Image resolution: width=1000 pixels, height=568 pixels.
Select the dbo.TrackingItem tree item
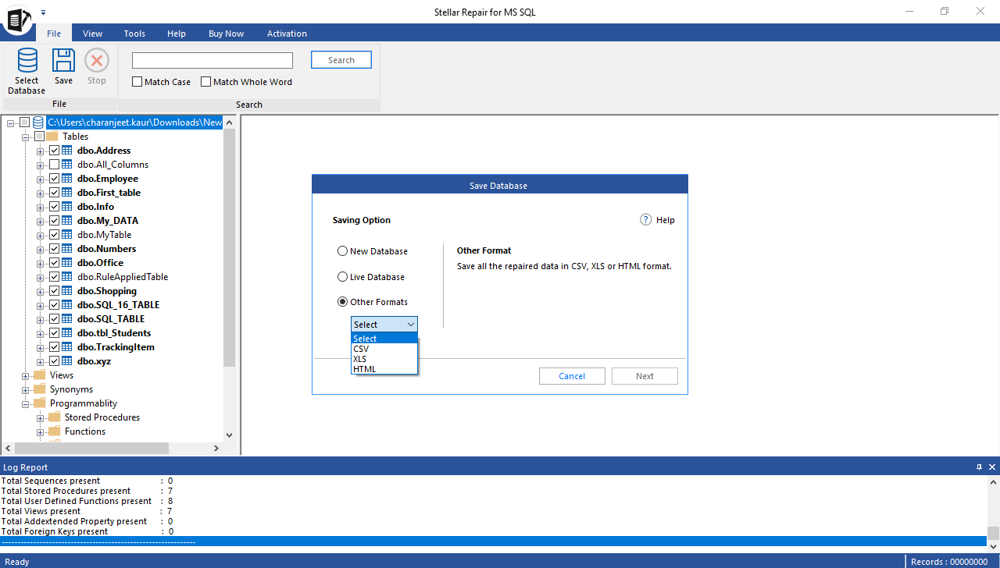tap(116, 347)
